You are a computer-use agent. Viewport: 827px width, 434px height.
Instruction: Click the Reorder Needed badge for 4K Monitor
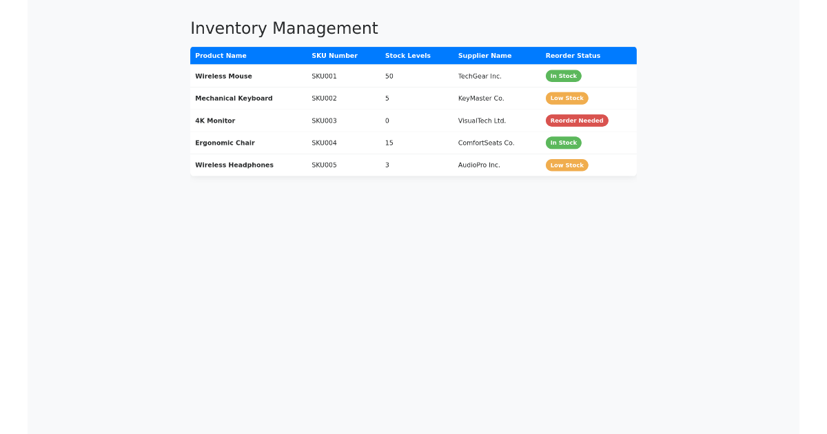(577, 121)
